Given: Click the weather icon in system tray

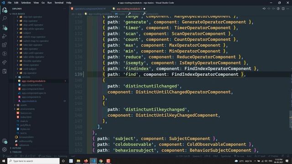Looking at the screenshot, I should (236, 161).
